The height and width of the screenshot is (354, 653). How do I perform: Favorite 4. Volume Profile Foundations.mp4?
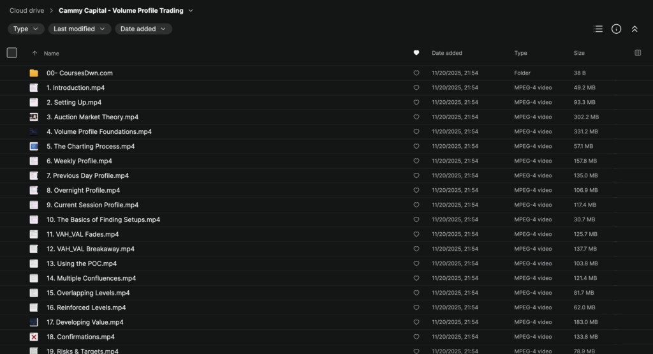416,132
